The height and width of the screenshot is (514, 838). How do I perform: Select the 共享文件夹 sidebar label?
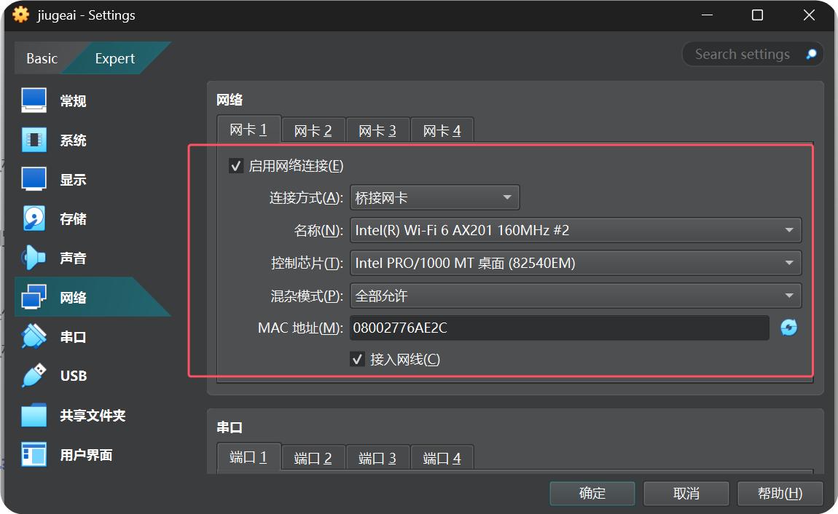point(93,416)
